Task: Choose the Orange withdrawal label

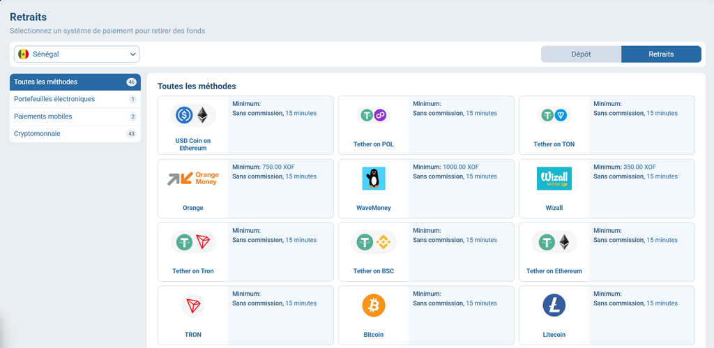Action: click(x=193, y=208)
